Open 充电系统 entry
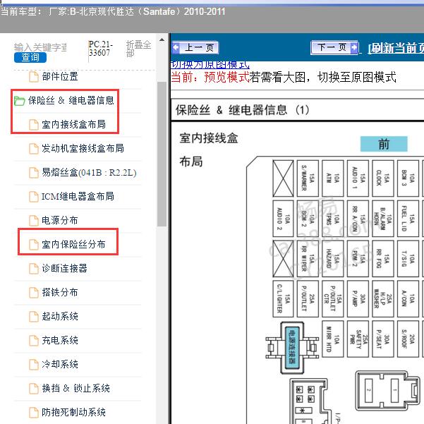Image resolution: width=424 pixels, height=424 pixels. click(60, 340)
